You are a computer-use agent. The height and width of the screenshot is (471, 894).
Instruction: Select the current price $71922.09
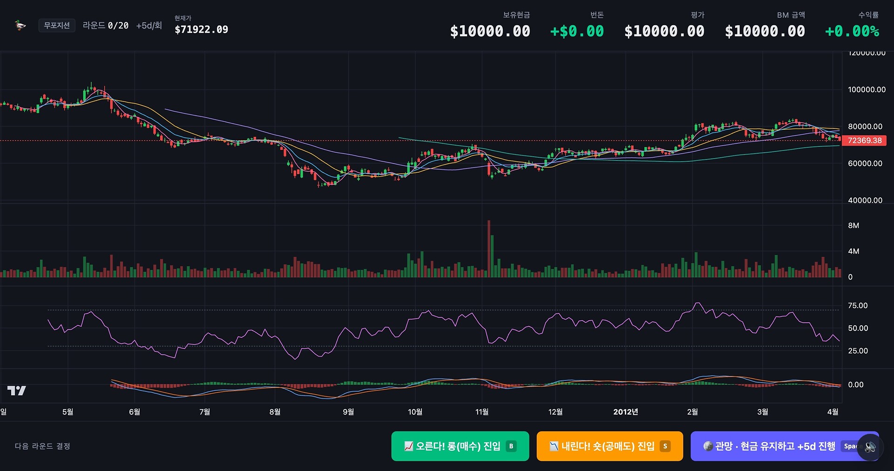pyautogui.click(x=201, y=30)
